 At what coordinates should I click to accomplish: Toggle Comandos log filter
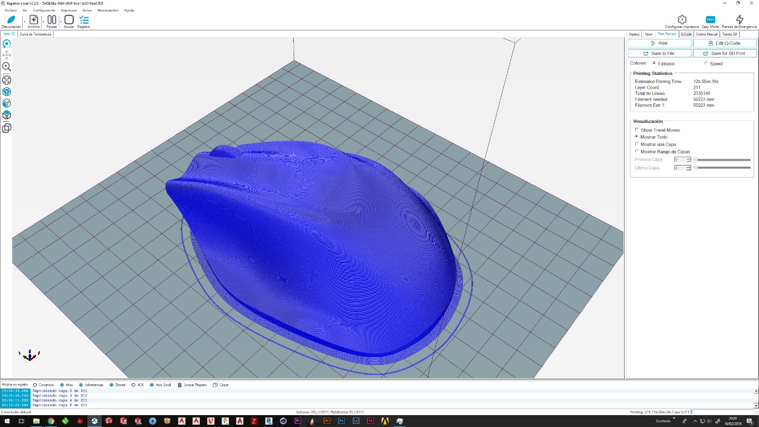click(x=35, y=385)
